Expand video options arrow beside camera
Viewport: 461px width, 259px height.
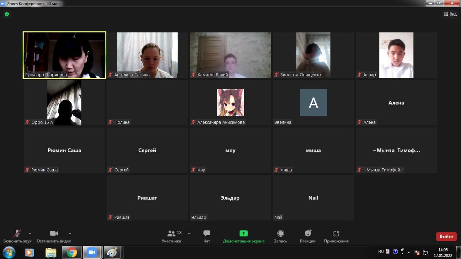[70, 233]
